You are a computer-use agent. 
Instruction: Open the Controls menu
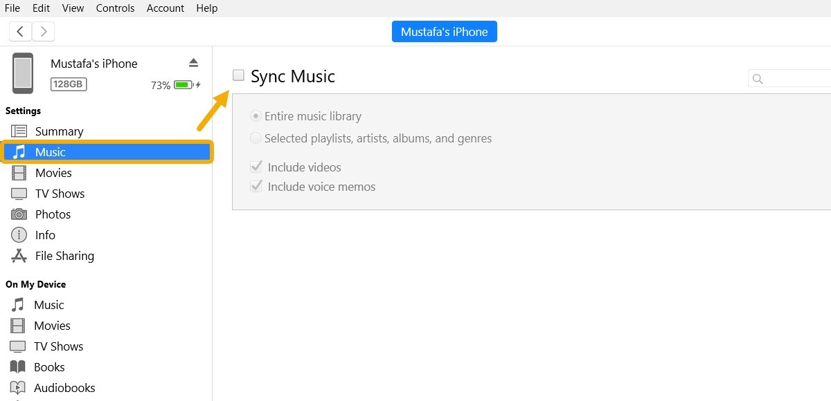tap(115, 8)
